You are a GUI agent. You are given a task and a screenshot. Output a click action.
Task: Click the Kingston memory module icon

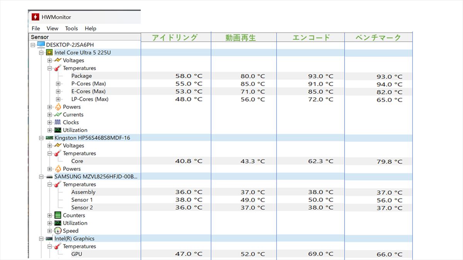point(49,138)
